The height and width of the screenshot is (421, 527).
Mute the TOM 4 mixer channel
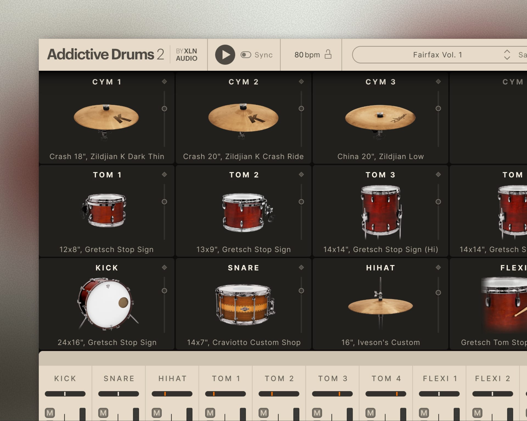coord(370,413)
